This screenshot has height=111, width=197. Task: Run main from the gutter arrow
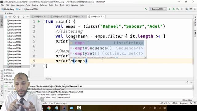[39, 22]
